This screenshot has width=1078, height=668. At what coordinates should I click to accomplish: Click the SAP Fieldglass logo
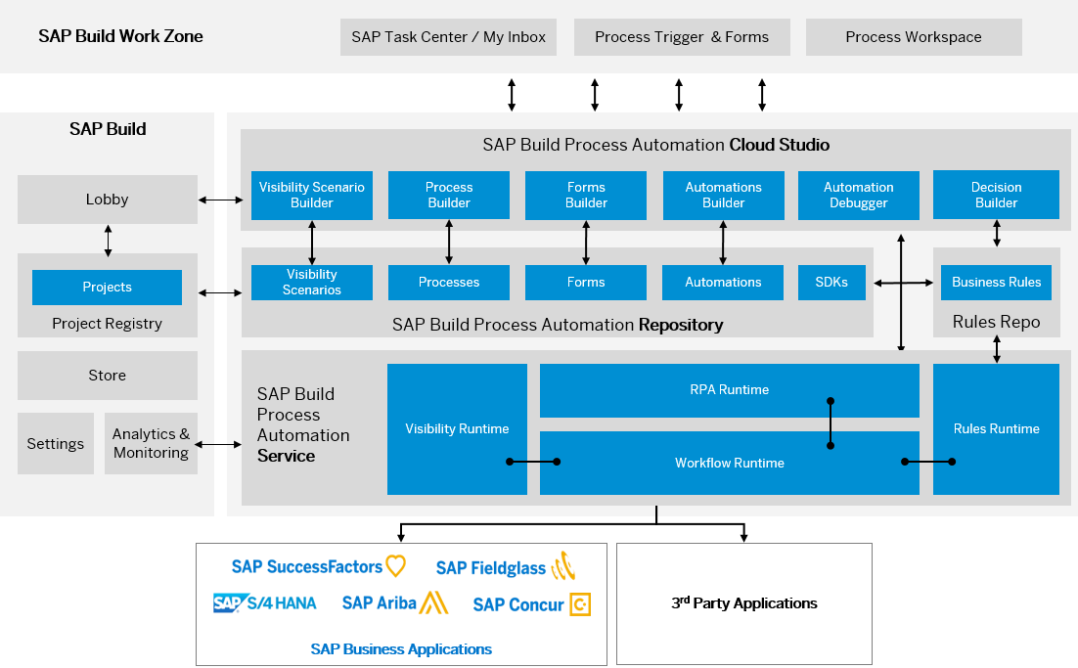point(505,567)
